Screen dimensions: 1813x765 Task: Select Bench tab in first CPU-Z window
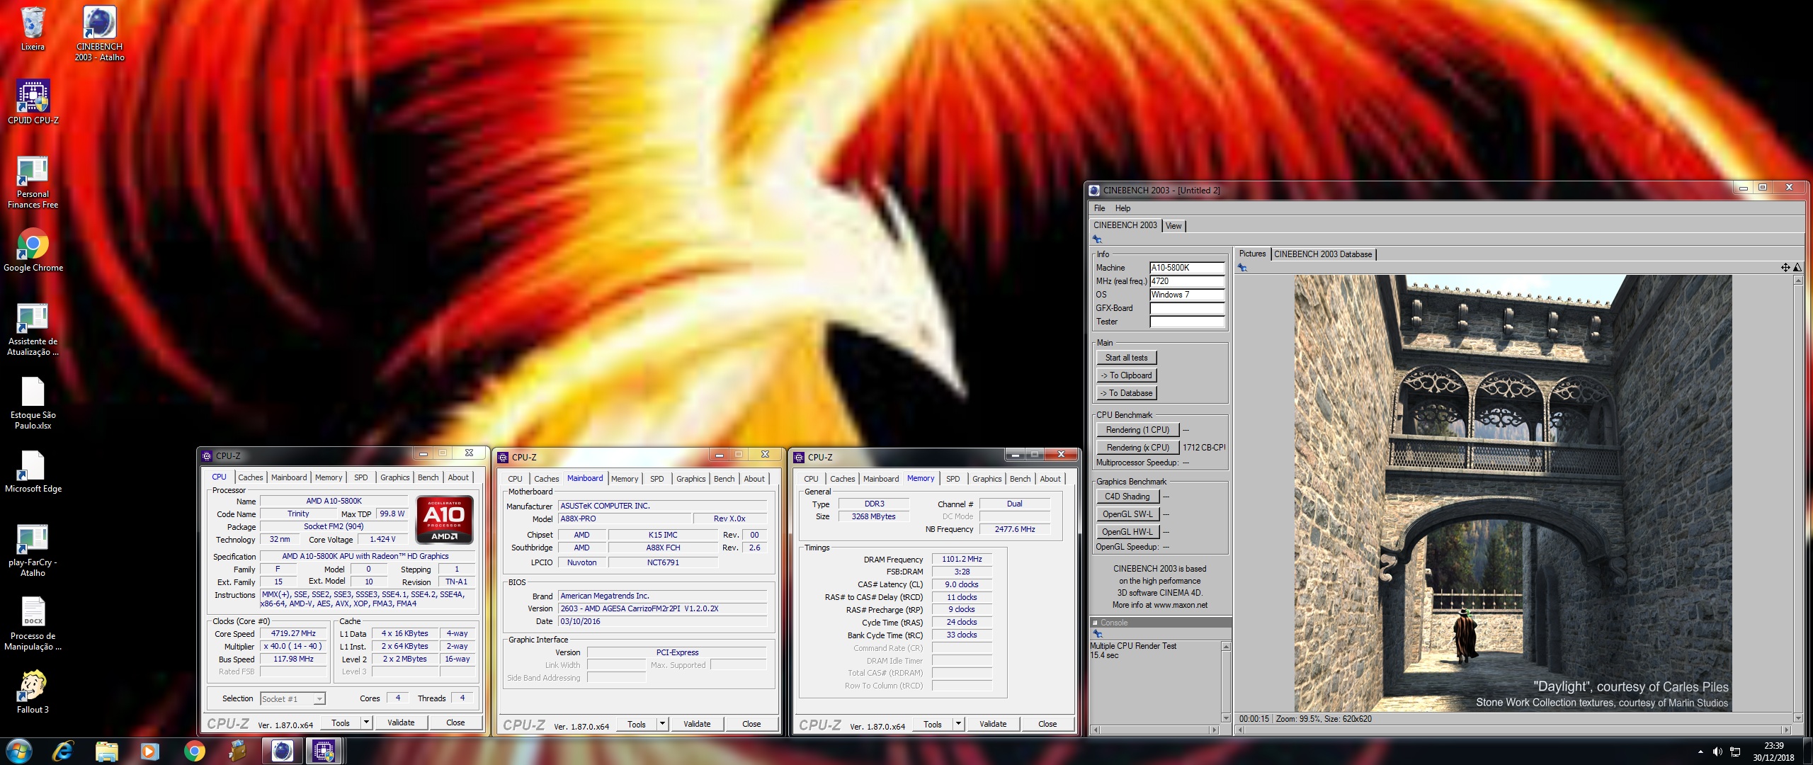pyautogui.click(x=428, y=477)
